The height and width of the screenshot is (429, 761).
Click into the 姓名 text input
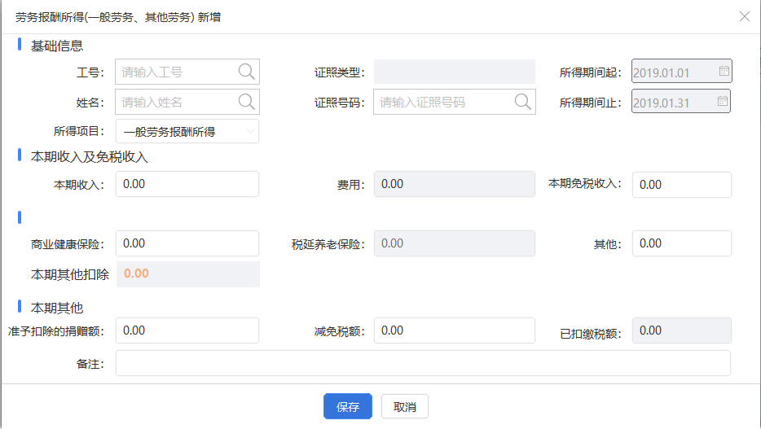[x=177, y=102]
